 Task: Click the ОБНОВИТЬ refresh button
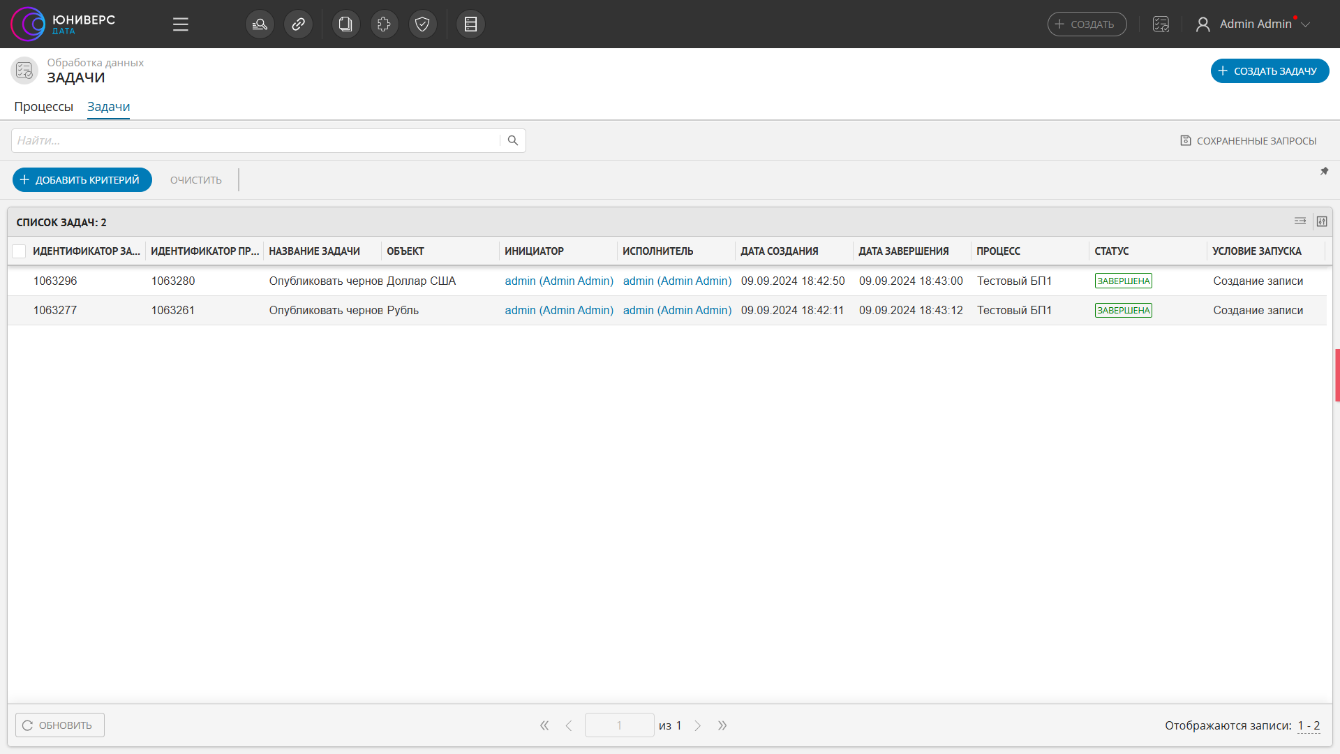coord(60,725)
